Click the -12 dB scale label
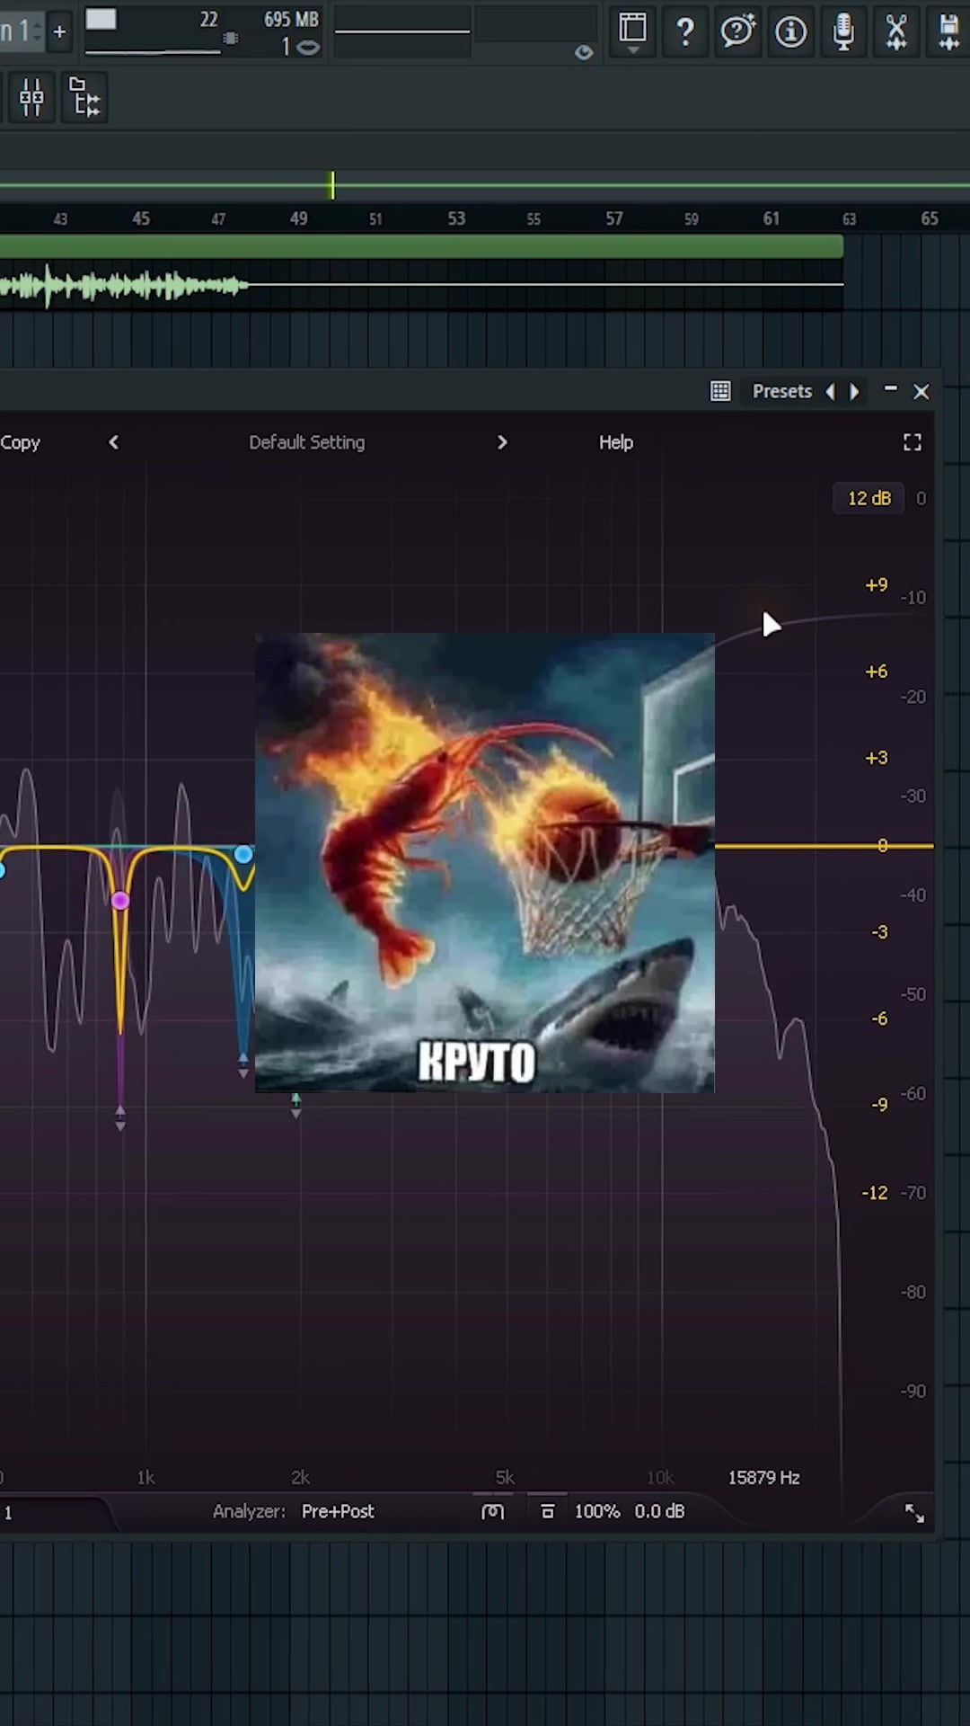This screenshot has width=970, height=1726. [874, 1193]
